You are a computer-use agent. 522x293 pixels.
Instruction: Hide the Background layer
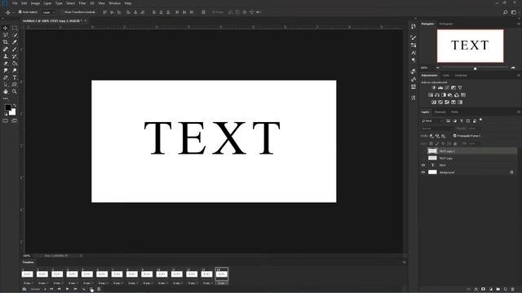[423, 173]
